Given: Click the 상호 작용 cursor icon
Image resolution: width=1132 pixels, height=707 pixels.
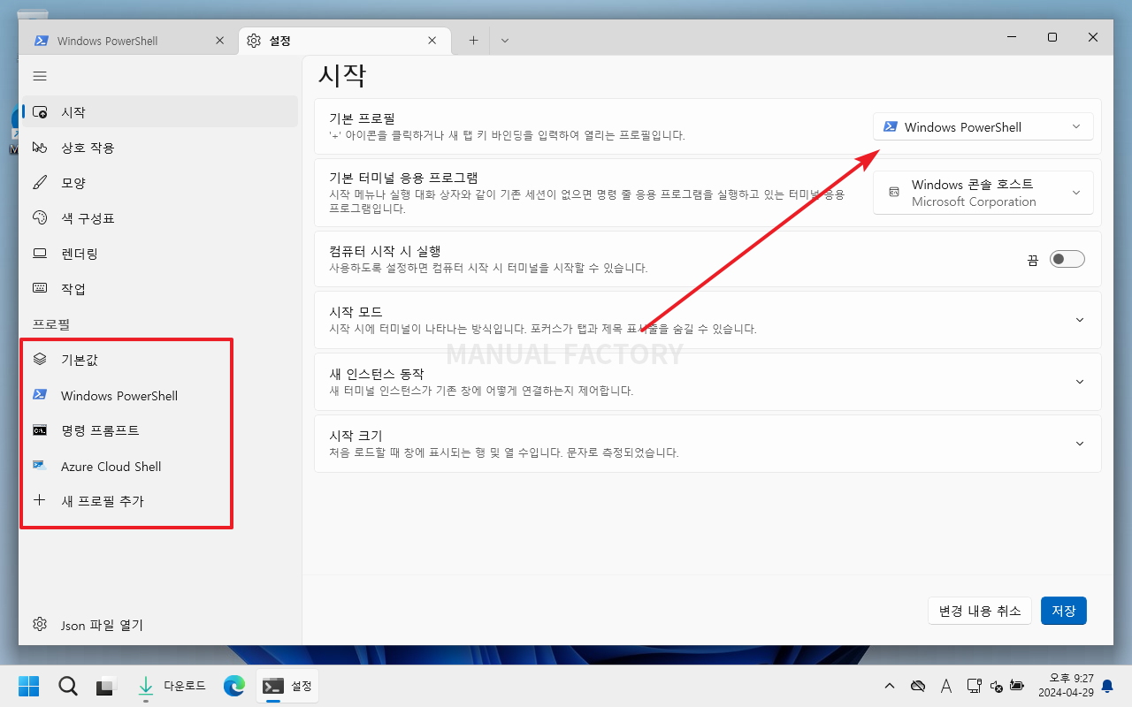Looking at the screenshot, I should point(40,148).
